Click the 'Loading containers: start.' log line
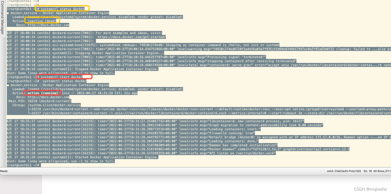 click(x=134, y=129)
